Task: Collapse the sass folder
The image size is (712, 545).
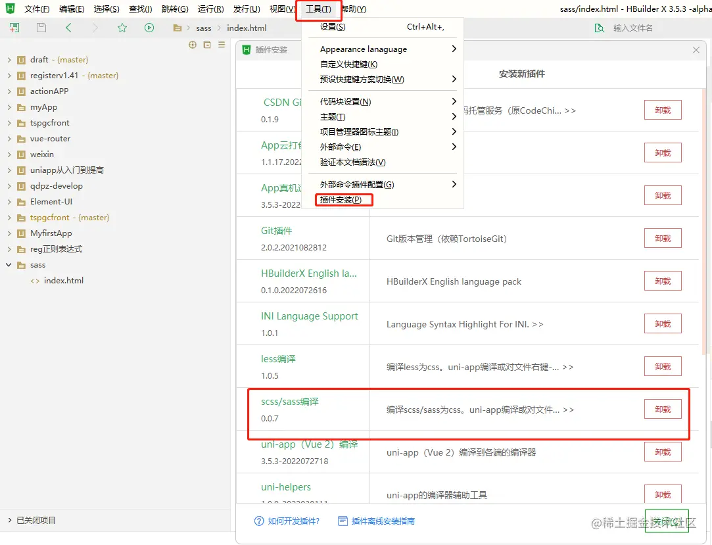Action: (9, 265)
